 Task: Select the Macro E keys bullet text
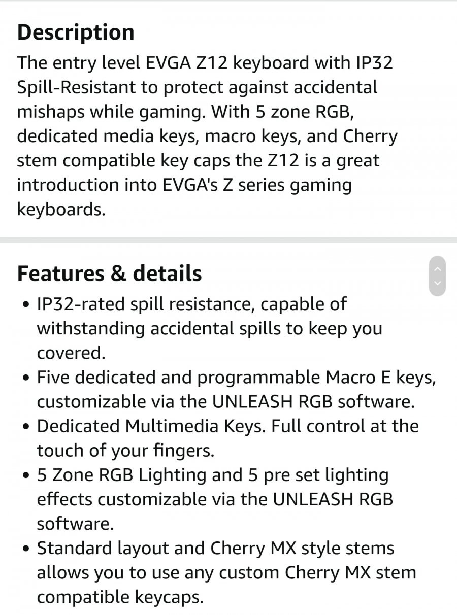tap(236, 389)
